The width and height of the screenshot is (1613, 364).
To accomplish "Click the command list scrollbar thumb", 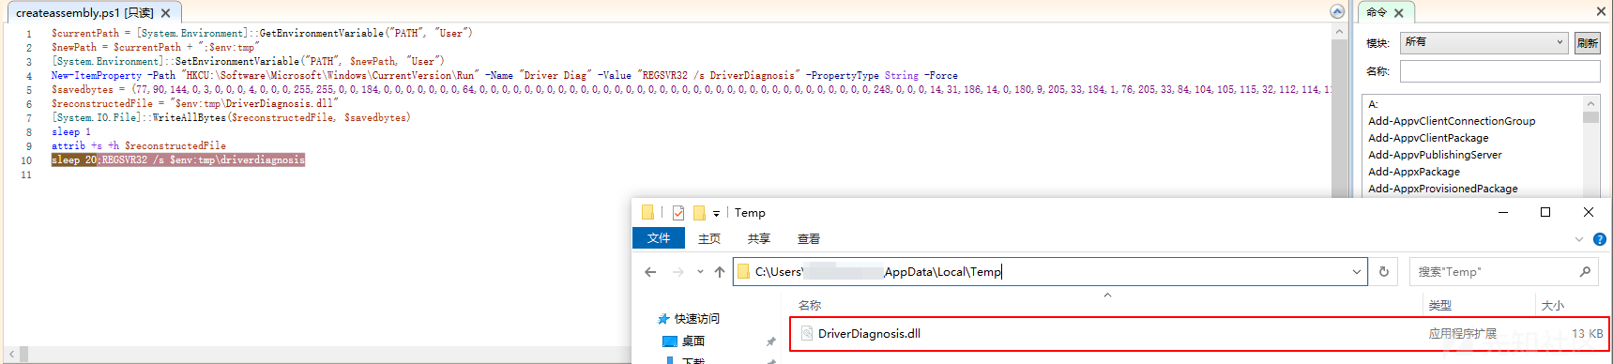I will (1590, 117).
